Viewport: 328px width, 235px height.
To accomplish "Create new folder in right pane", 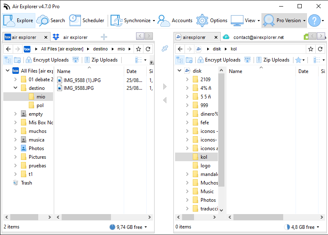I will point(189,60).
